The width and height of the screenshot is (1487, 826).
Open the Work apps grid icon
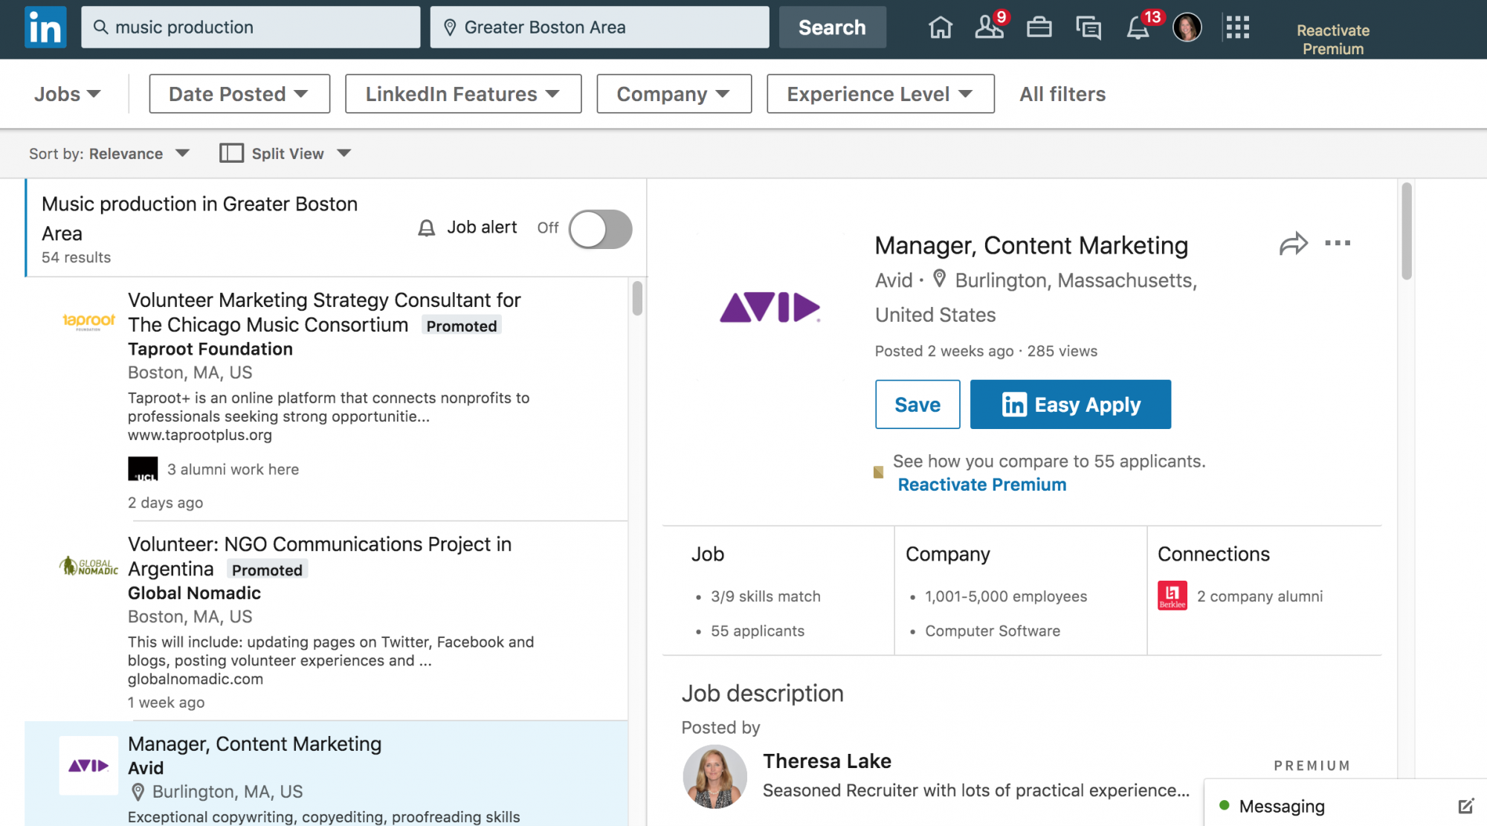click(x=1237, y=28)
